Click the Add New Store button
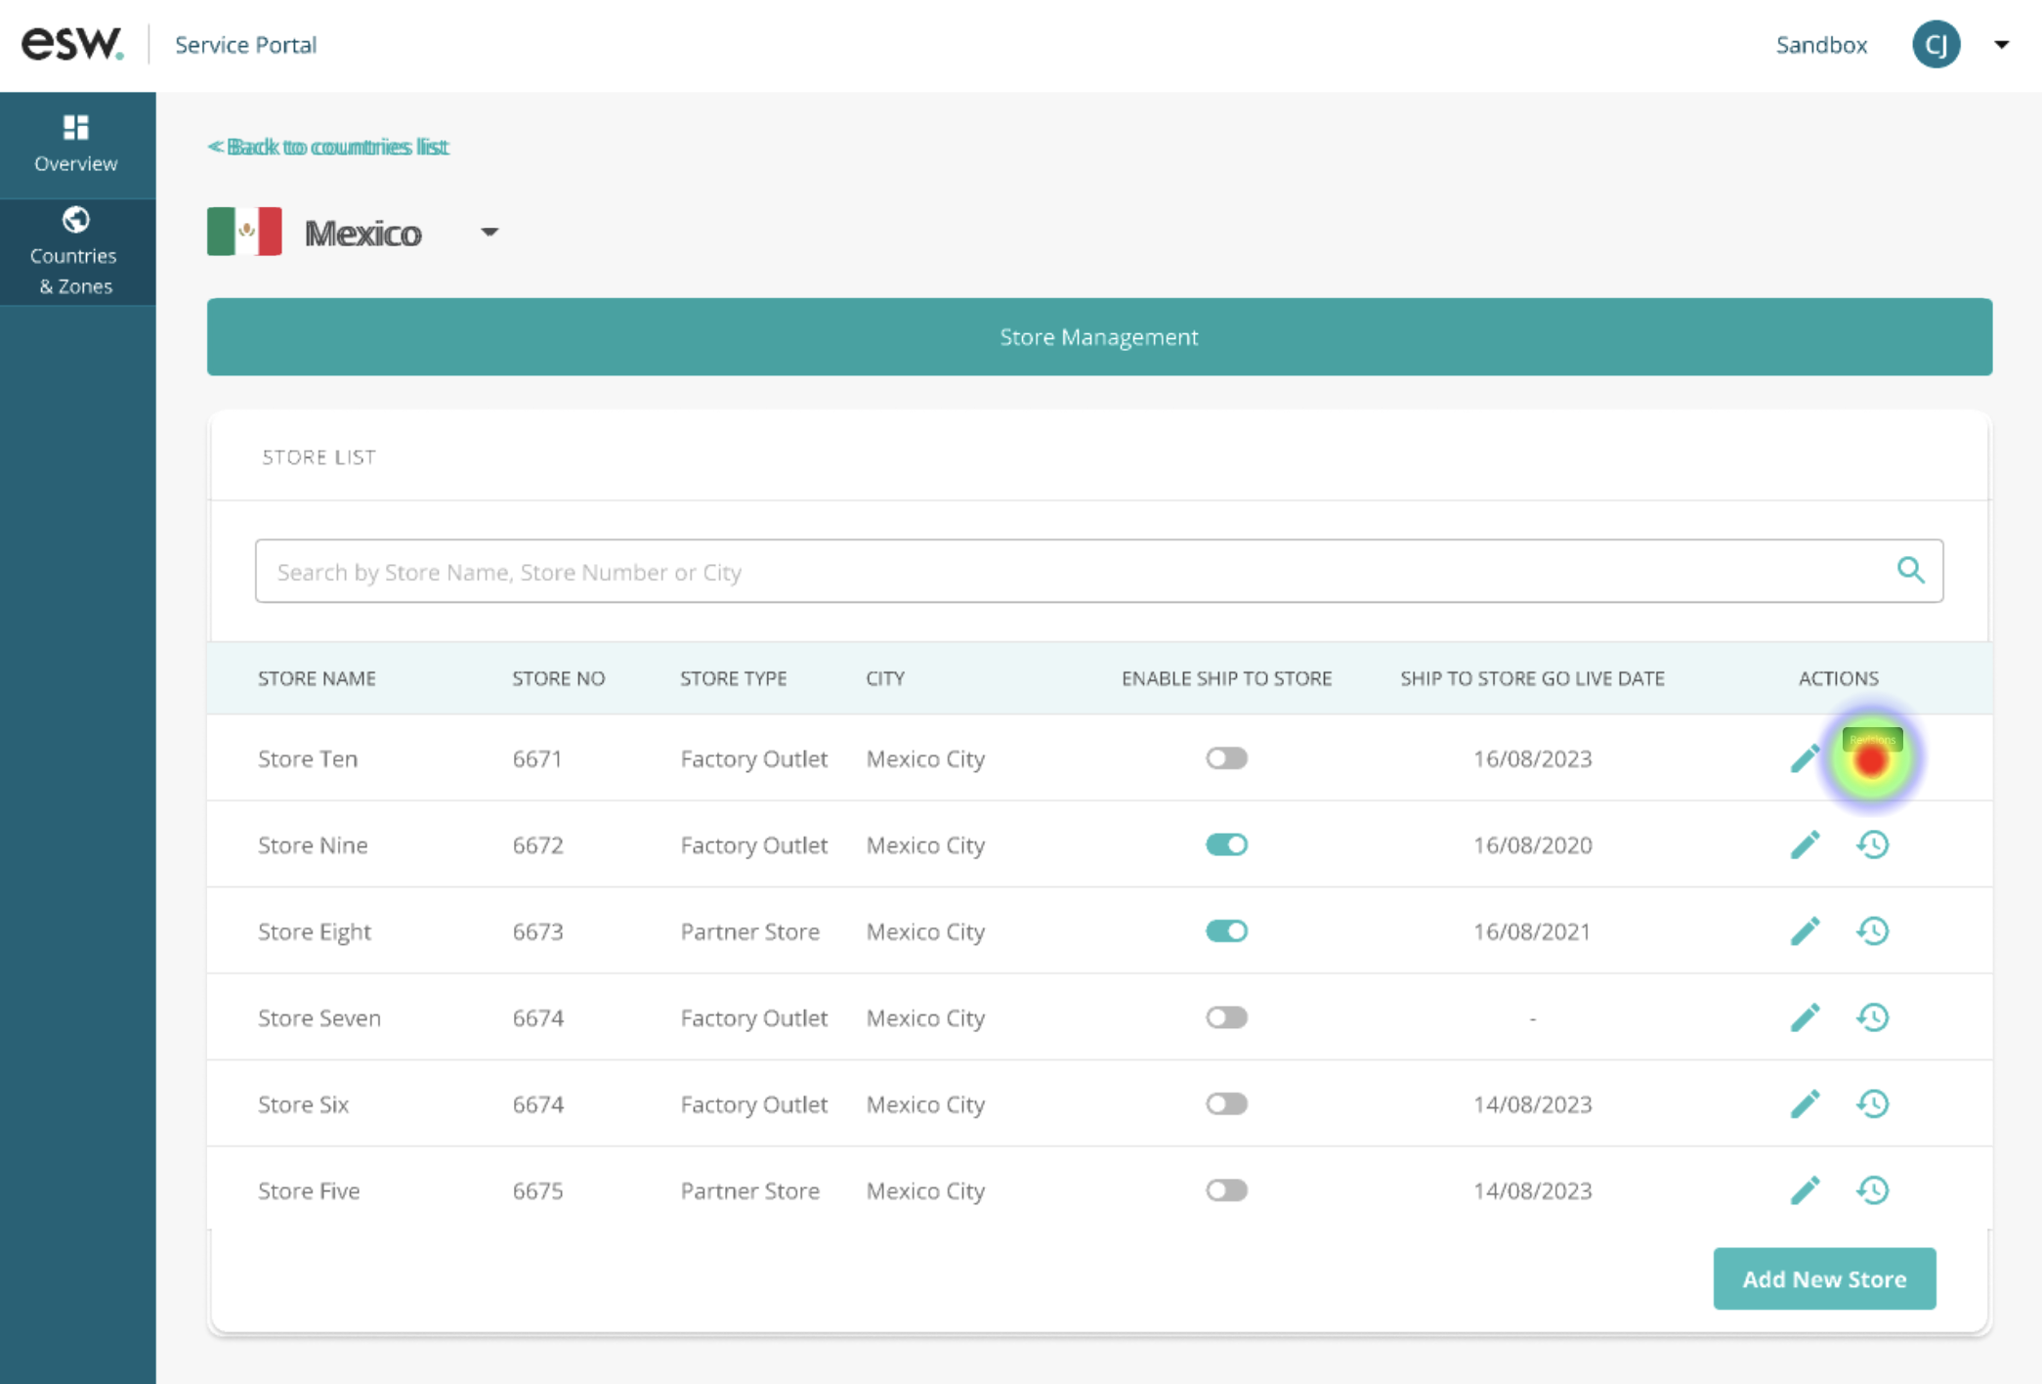This screenshot has width=2042, height=1384. pyautogui.click(x=1823, y=1278)
